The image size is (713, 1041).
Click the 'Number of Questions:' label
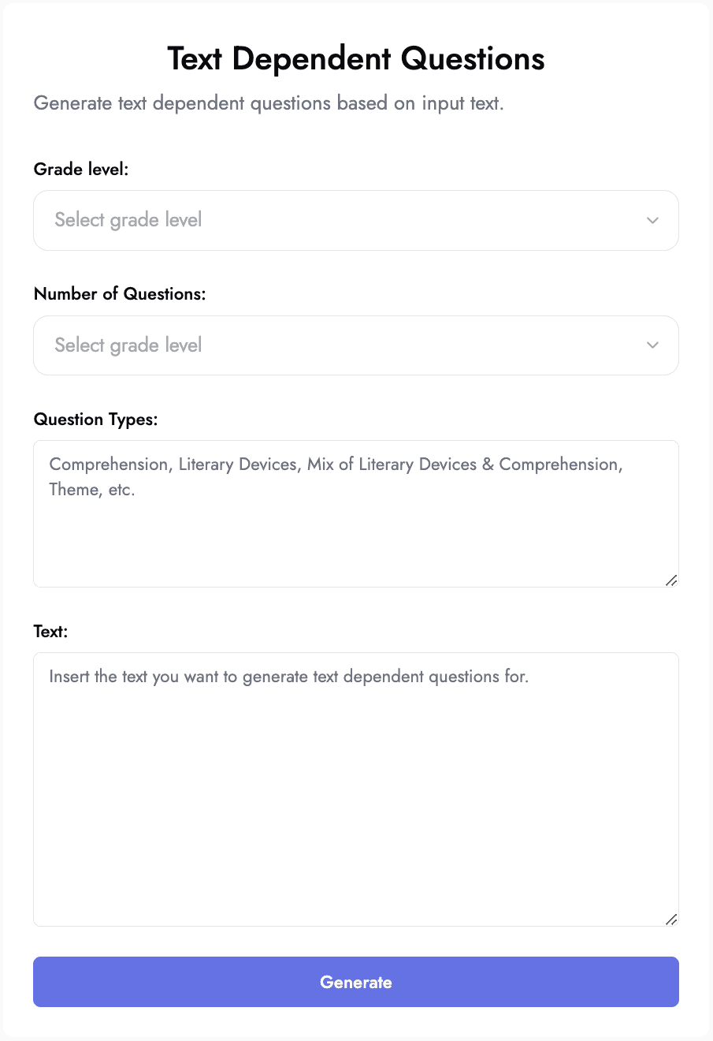pos(120,294)
